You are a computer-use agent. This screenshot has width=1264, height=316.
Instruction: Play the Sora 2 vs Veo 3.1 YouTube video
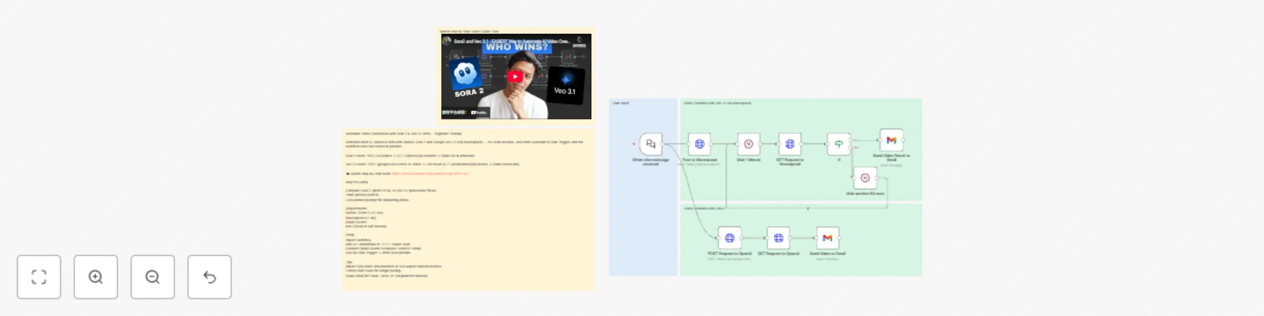515,77
